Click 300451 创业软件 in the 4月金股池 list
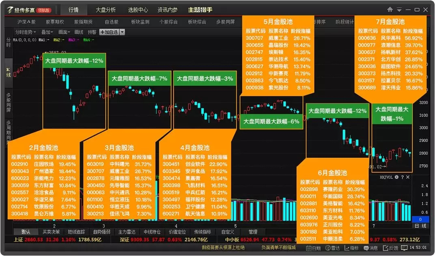435x256 pixels. click(x=195, y=164)
